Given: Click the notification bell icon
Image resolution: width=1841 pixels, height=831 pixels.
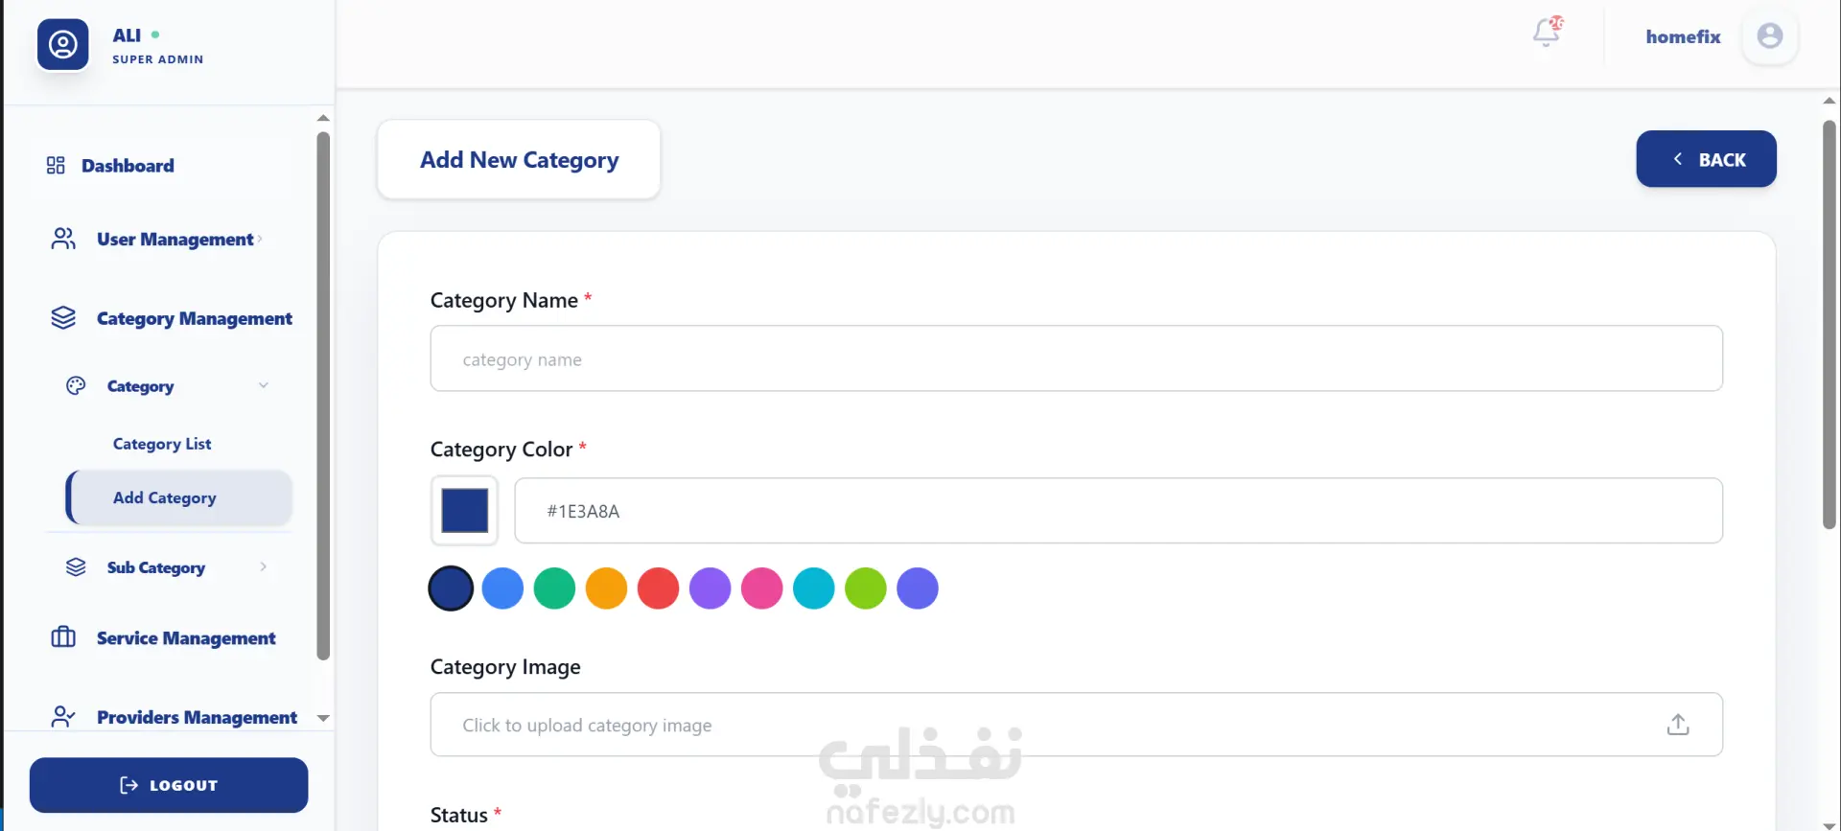Looking at the screenshot, I should (1546, 33).
